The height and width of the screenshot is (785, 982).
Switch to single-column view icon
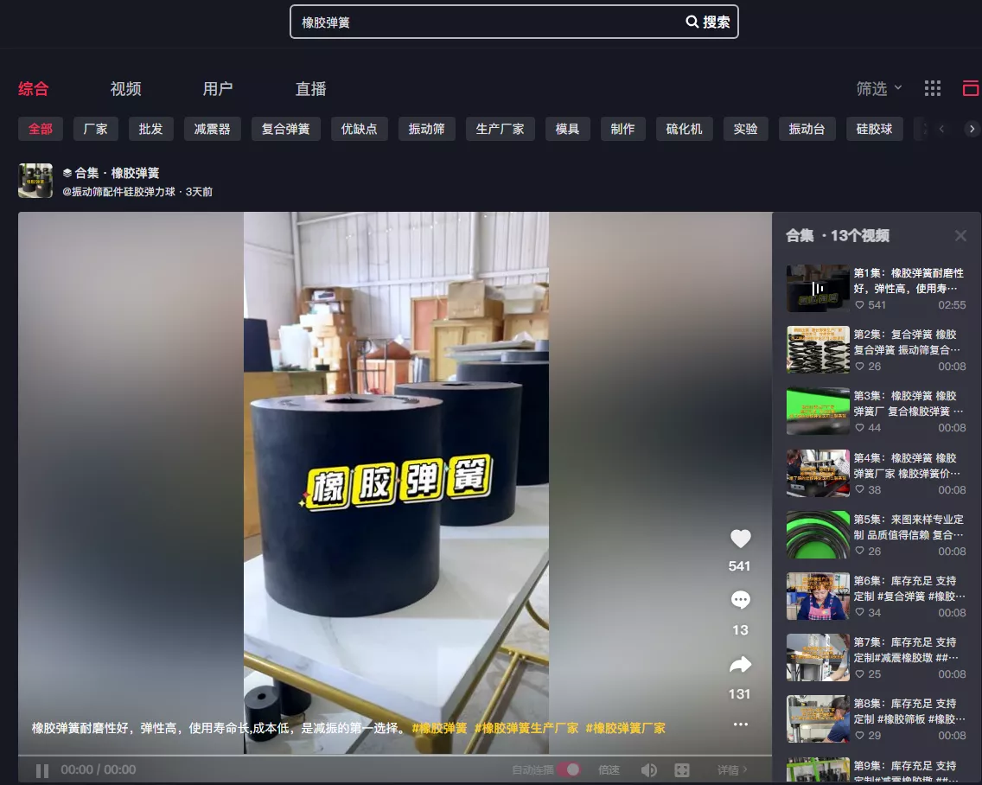[971, 88]
